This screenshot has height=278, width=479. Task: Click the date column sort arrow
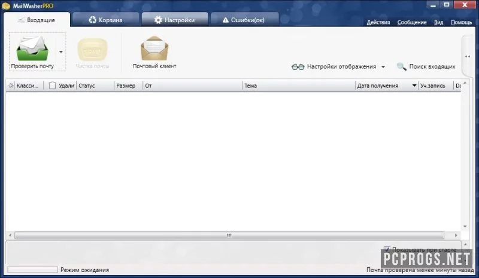point(414,85)
